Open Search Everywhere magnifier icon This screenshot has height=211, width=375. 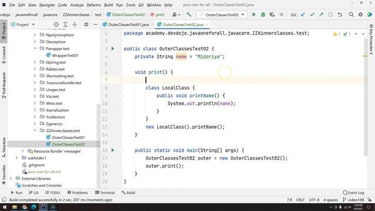[351, 15]
